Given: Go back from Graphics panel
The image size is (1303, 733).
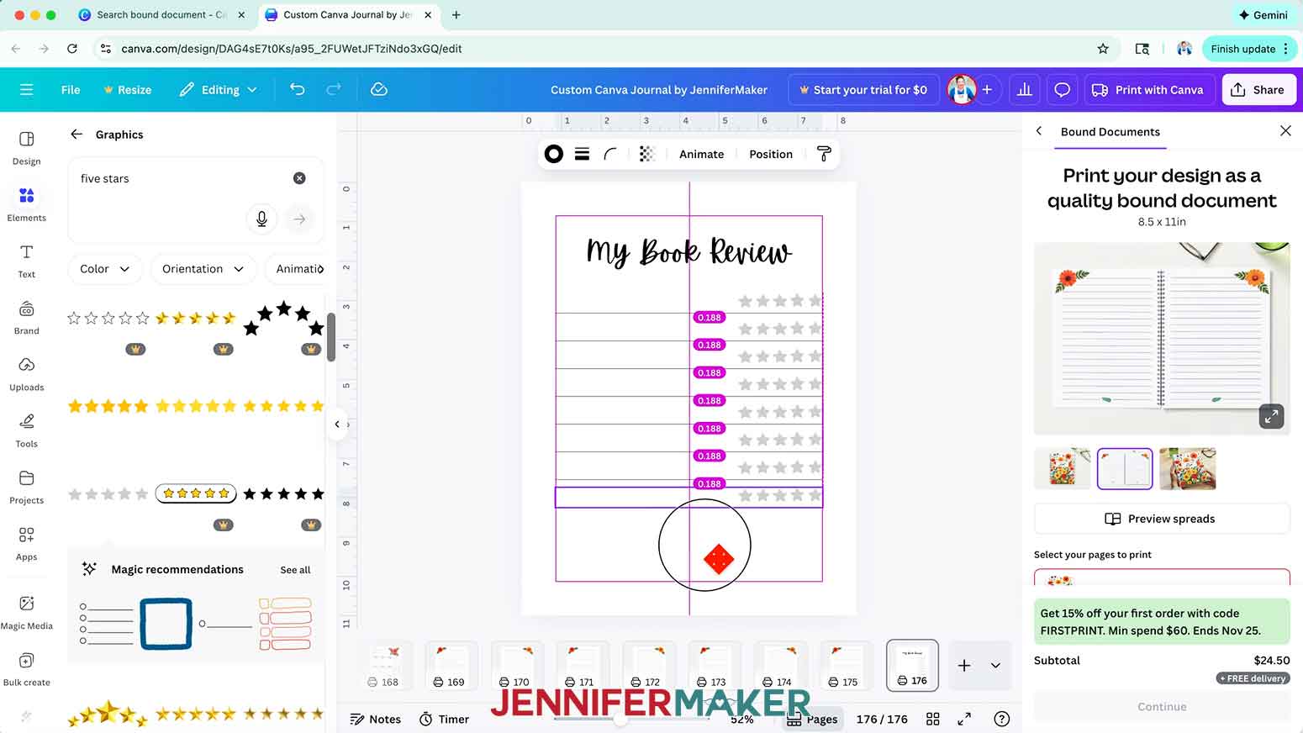Looking at the screenshot, I should point(76,134).
